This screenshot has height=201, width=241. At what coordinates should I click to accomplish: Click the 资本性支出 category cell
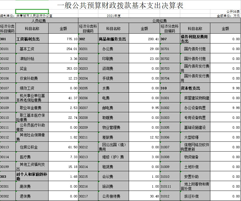195,88
